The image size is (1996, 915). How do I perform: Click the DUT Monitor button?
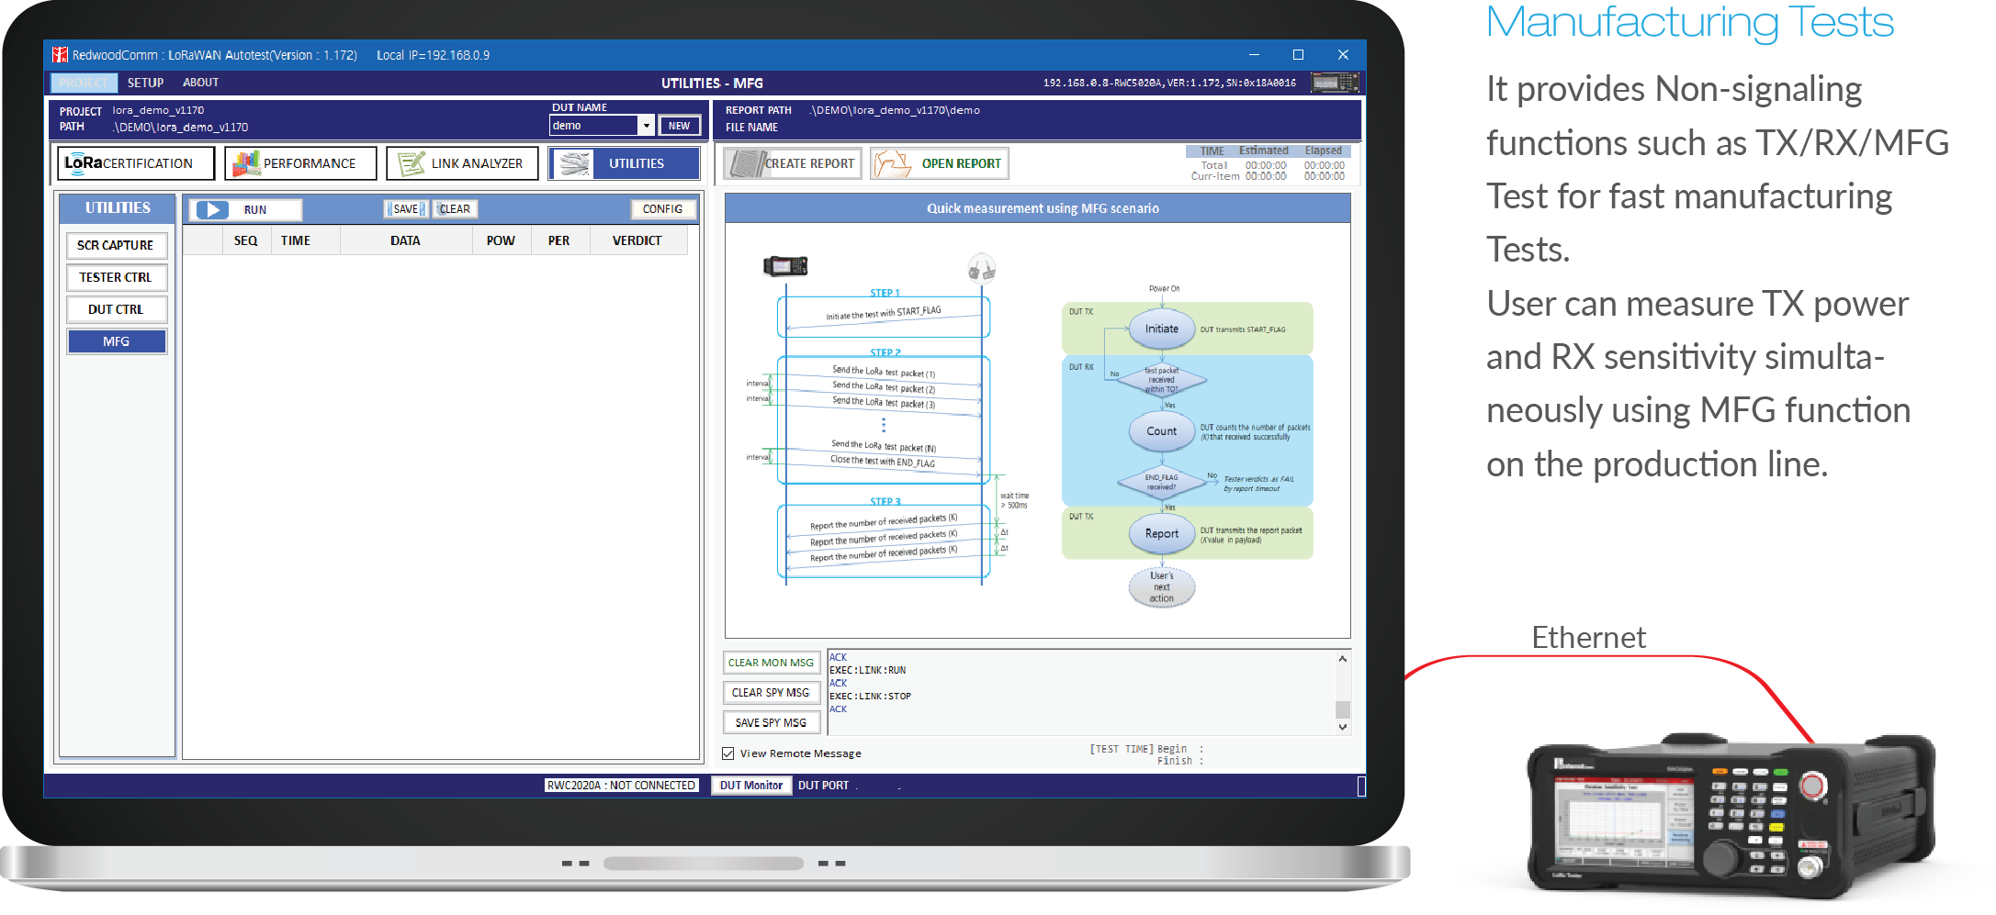pos(751,786)
